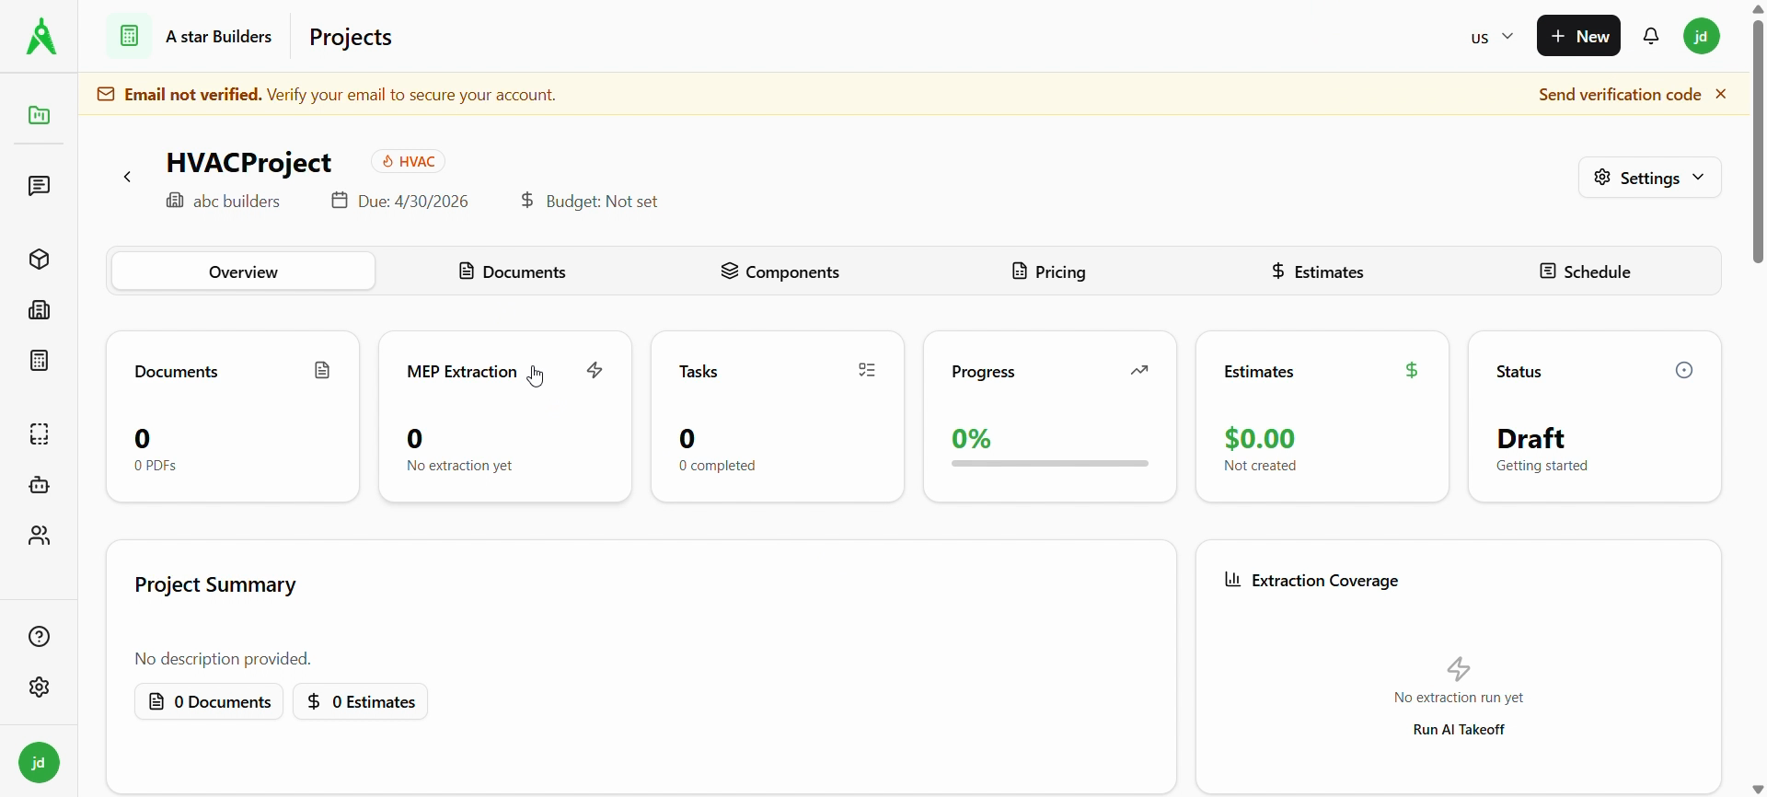Click the New button

[x=1578, y=37]
